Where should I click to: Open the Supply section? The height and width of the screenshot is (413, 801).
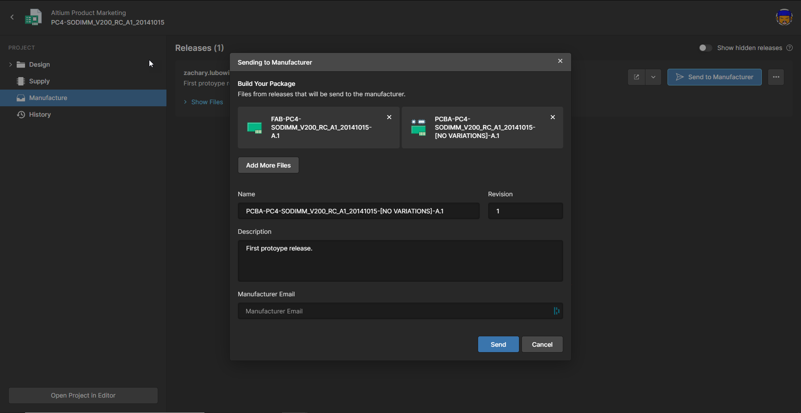[39, 81]
